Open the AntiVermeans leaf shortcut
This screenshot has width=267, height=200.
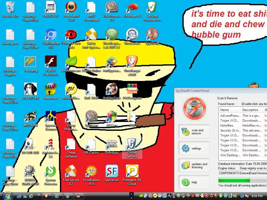click(71, 64)
